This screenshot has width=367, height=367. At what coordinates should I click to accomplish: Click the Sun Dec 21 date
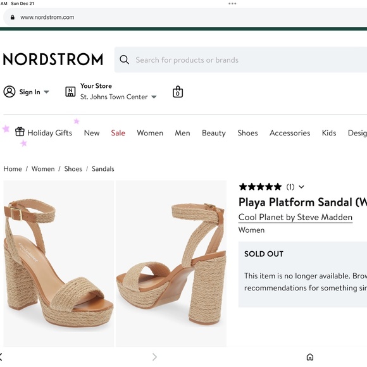click(x=23, y=4)
